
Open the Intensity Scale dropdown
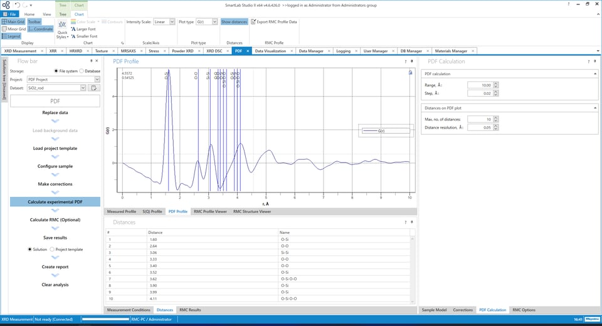(x=172, y=22)
